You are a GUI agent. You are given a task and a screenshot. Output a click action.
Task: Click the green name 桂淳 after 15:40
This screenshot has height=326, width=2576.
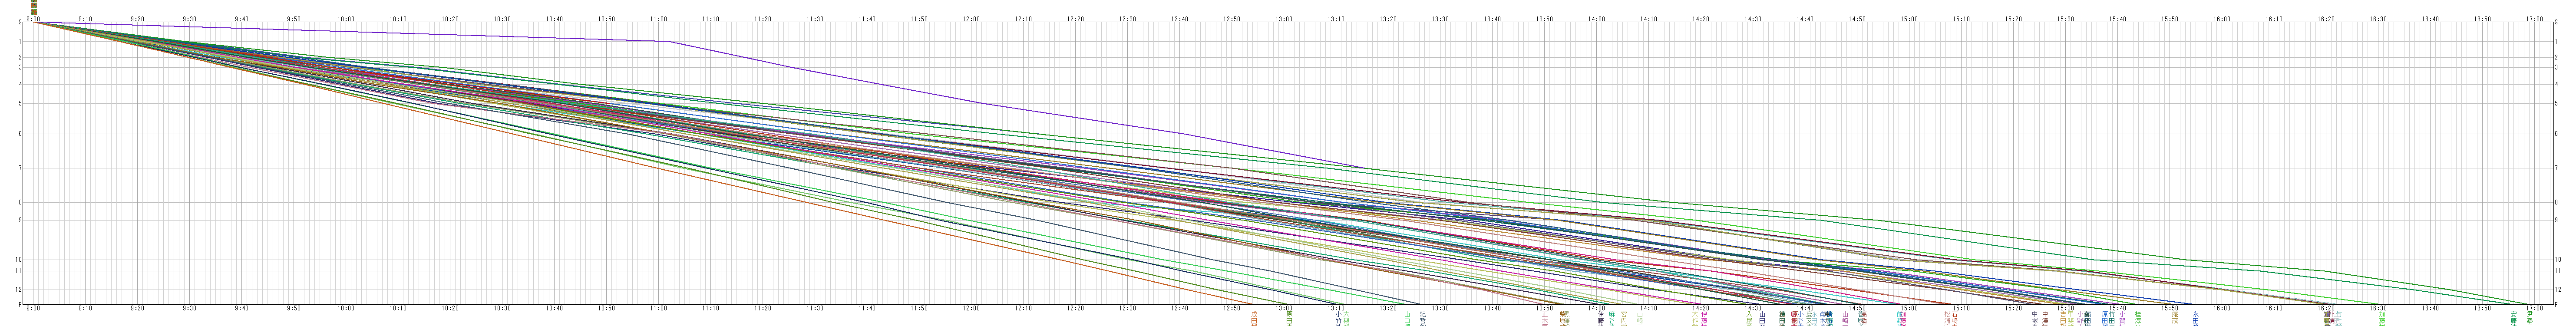tap(2138, 318)
